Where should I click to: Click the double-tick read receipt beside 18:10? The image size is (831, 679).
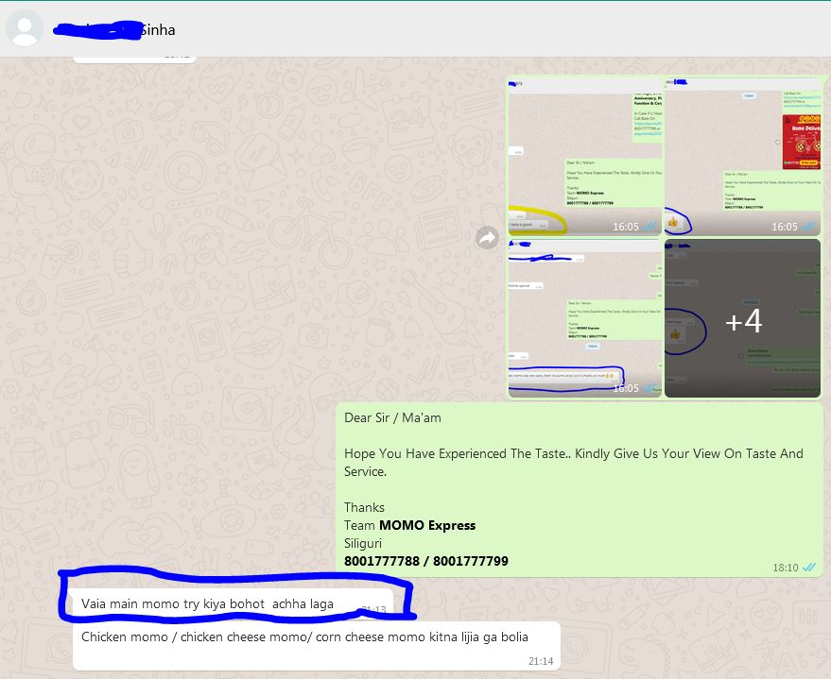coord(808,568)
